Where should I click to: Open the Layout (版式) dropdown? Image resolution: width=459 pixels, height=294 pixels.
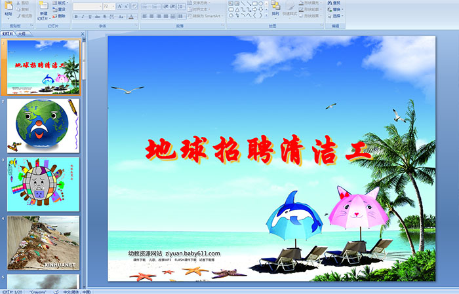coord(60,3)
